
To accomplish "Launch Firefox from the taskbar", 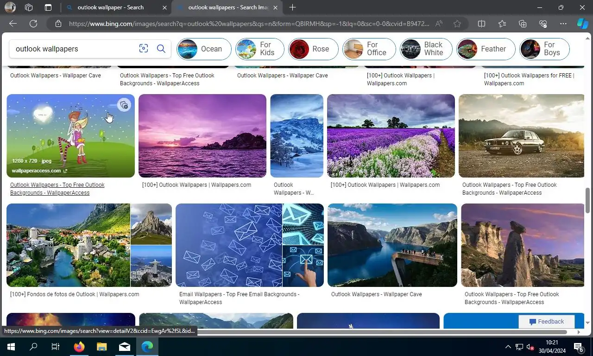I will pyautogui.click(x=79, y=346).
